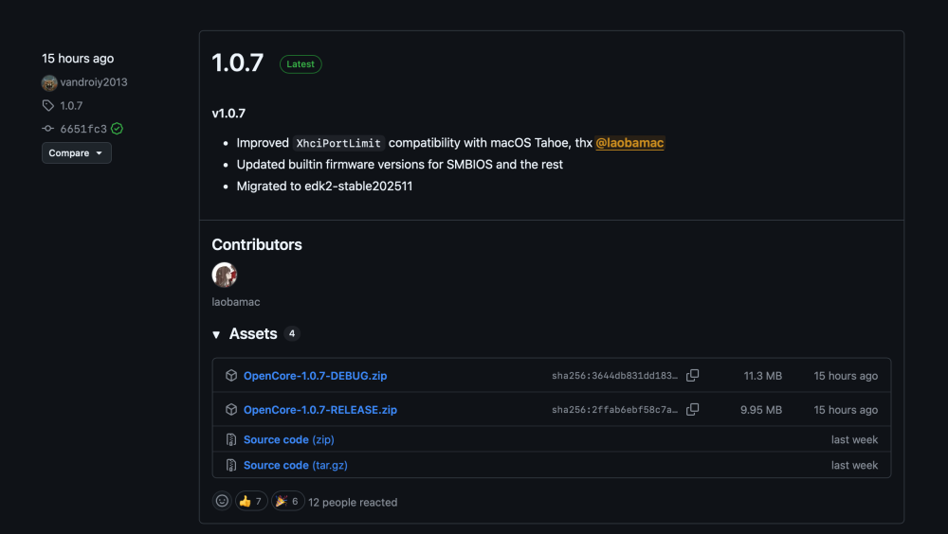Click the 11.3 MB size text
The image size is (948, 534).
pyautogui.click(x=762, y=376)
